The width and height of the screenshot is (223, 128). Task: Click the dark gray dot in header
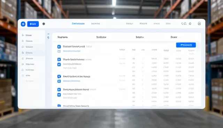(x=44, y=24)
